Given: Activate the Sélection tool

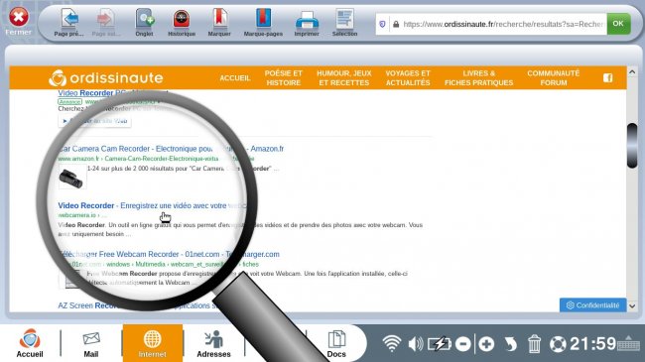Looking at the screenshot, I should (344, 23).
